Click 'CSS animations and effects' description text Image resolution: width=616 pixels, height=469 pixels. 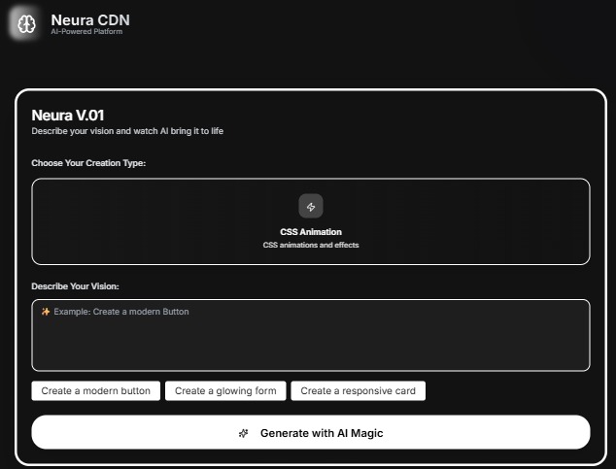[x=311, y=245]
